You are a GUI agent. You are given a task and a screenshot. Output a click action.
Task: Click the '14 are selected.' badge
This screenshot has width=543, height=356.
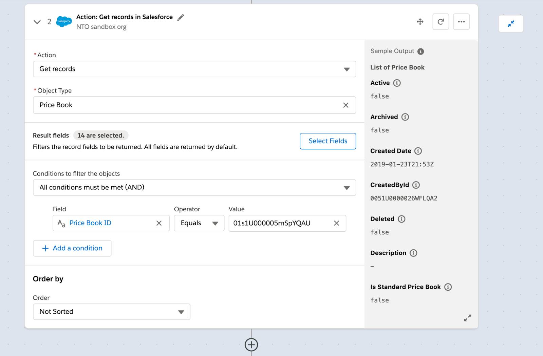point(101,135)
